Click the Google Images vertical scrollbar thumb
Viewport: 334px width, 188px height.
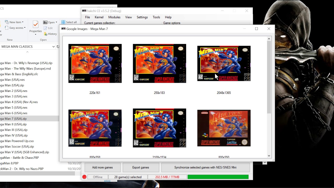coord(269,77)
